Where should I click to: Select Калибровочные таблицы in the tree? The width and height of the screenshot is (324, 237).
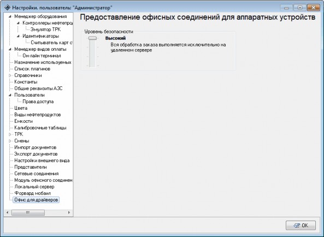pos(40,128)
